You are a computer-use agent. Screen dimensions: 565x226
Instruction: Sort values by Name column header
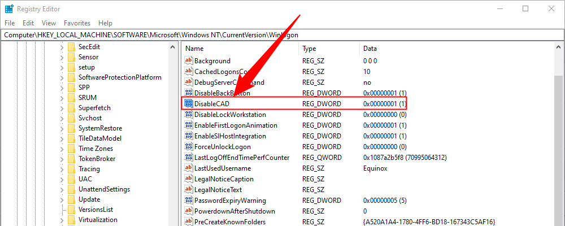pyautogui.click(x=240, y=49)
